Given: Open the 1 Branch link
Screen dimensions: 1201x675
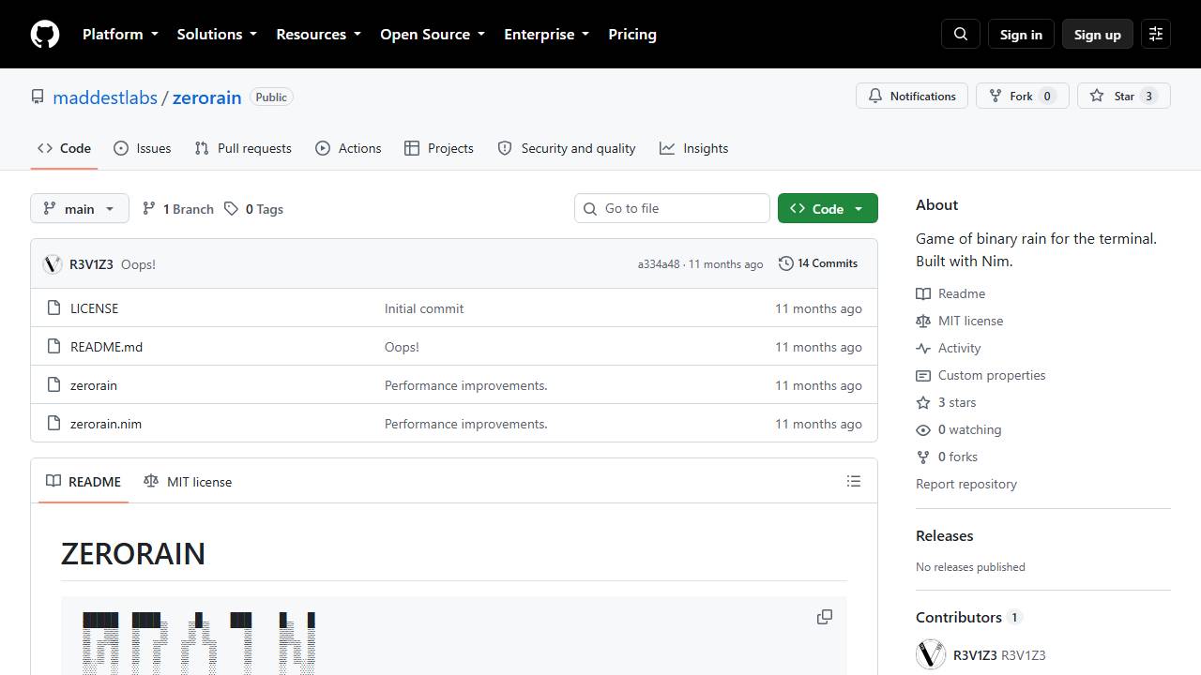Looking at the screenshot, I should pyautogui.click(x=178, y=209).
